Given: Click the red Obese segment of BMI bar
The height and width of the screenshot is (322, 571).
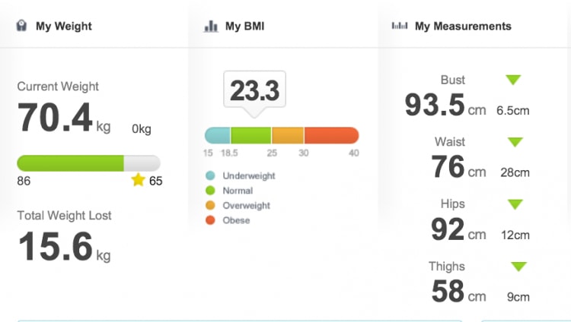Looking at the screenshot, I should click(331, 135).
